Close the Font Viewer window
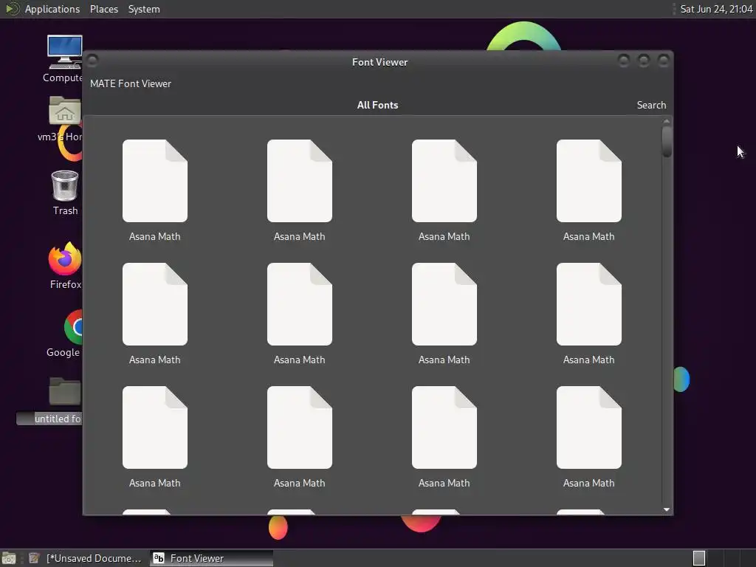This screenshot has height=567, width=756. 664,61
